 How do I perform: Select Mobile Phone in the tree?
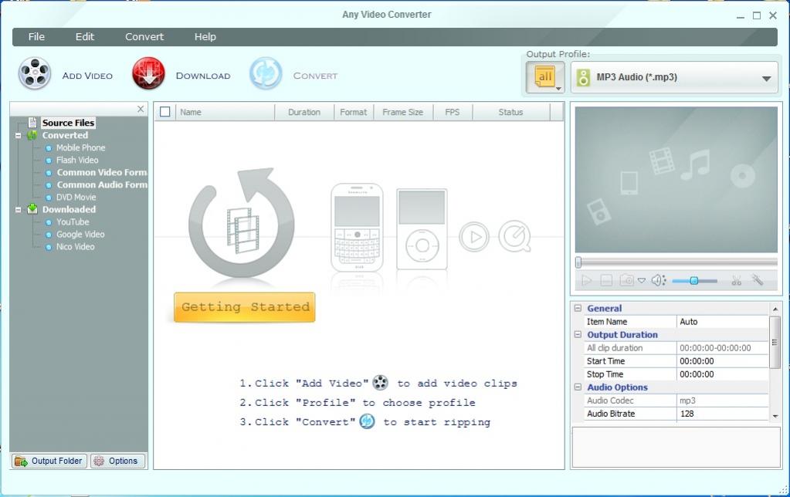[x=80, y=147]
